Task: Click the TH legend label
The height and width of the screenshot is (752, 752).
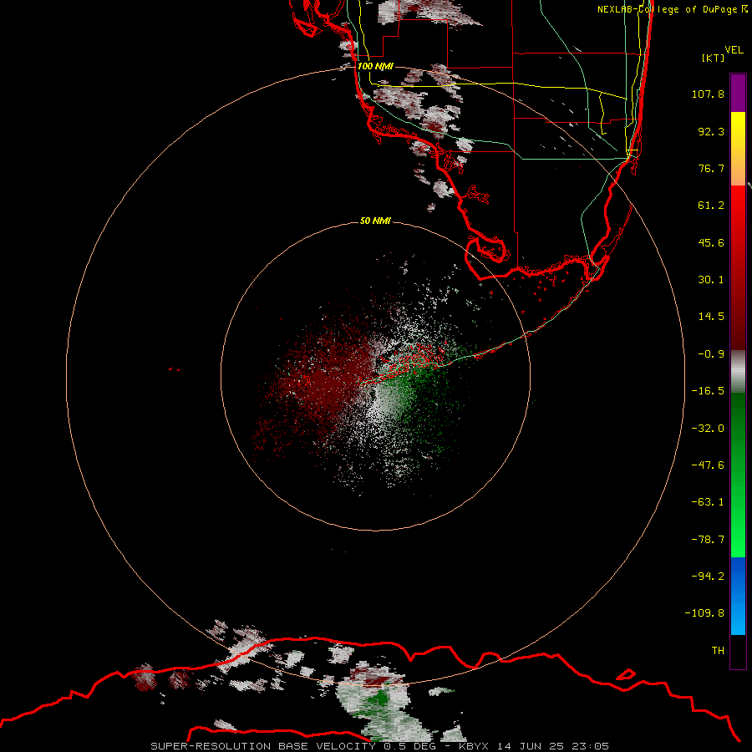Action: point(718,651)
